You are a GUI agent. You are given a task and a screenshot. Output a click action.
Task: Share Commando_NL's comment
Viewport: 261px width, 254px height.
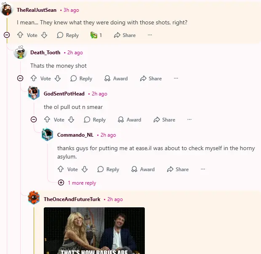[178, 169]
